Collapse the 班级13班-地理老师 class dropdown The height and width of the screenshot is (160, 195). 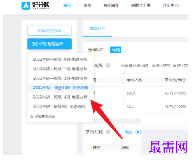pos(49,44)
